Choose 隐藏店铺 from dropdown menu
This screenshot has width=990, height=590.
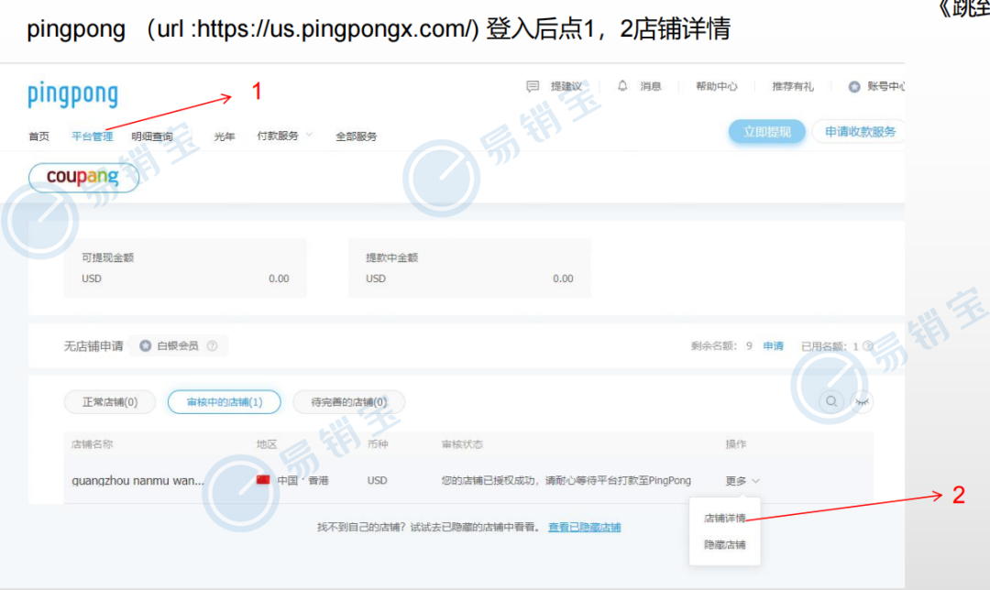725,544
